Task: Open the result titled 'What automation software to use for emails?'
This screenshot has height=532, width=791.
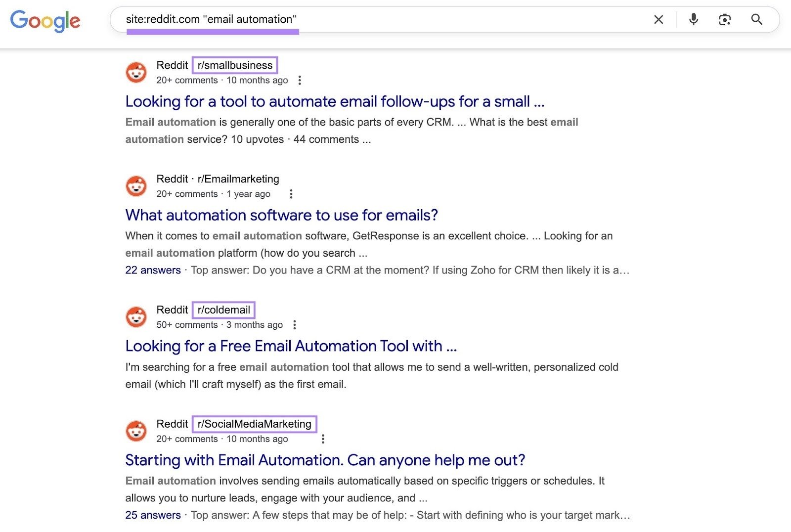Action: coord(282,215)
